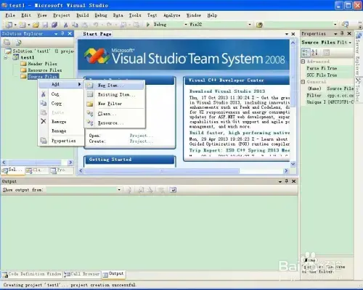Open the Toolbox side tab

coord(359,89)
